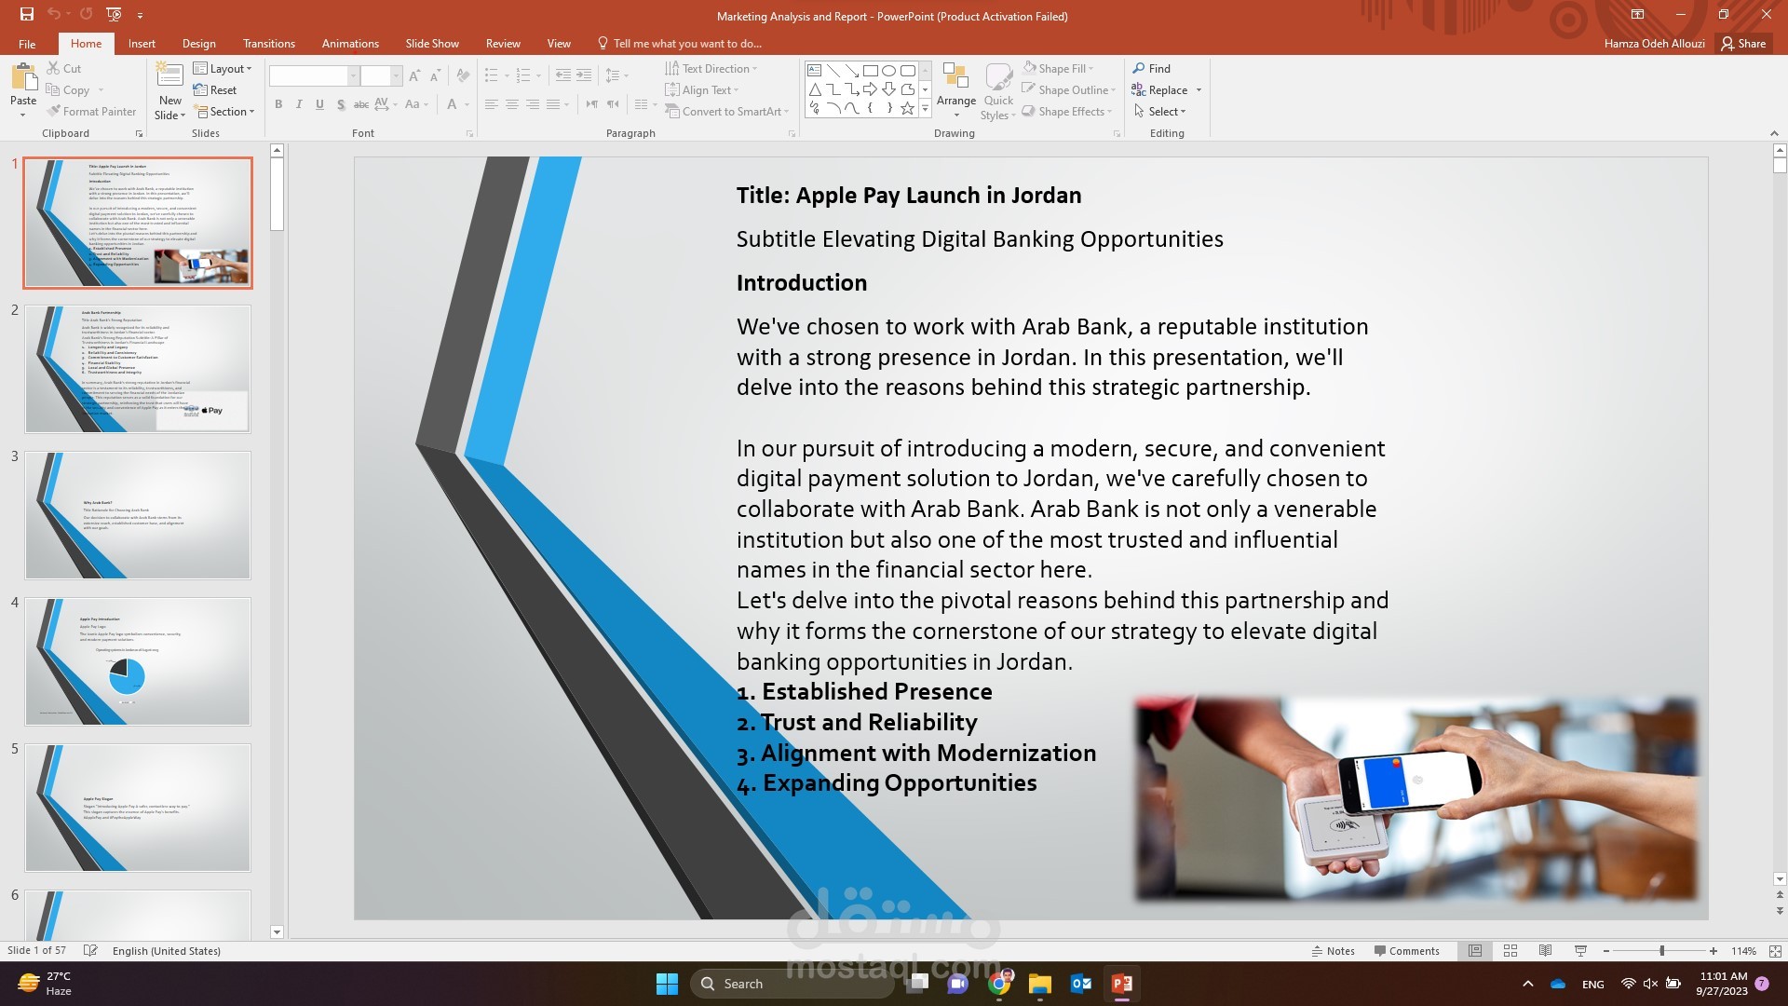The width and height of the screenshot is (1788, 1006).
Task: Click the Cut scissors command
Action: (x=63, y=69)
